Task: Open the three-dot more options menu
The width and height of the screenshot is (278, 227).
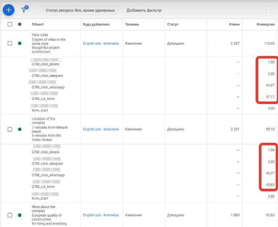Action: [x=268, y=11]
